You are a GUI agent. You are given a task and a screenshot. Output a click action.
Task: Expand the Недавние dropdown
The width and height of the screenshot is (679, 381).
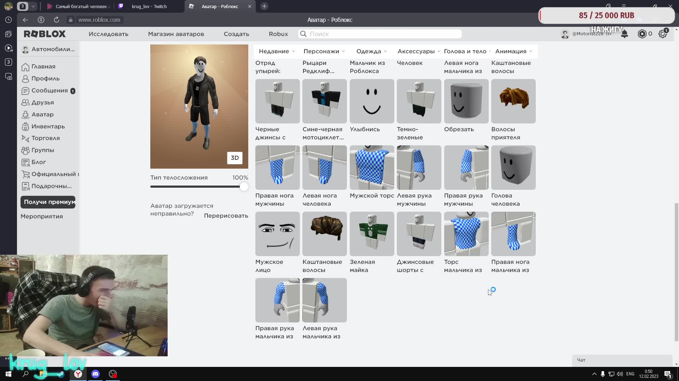click(x=277, y=51)
